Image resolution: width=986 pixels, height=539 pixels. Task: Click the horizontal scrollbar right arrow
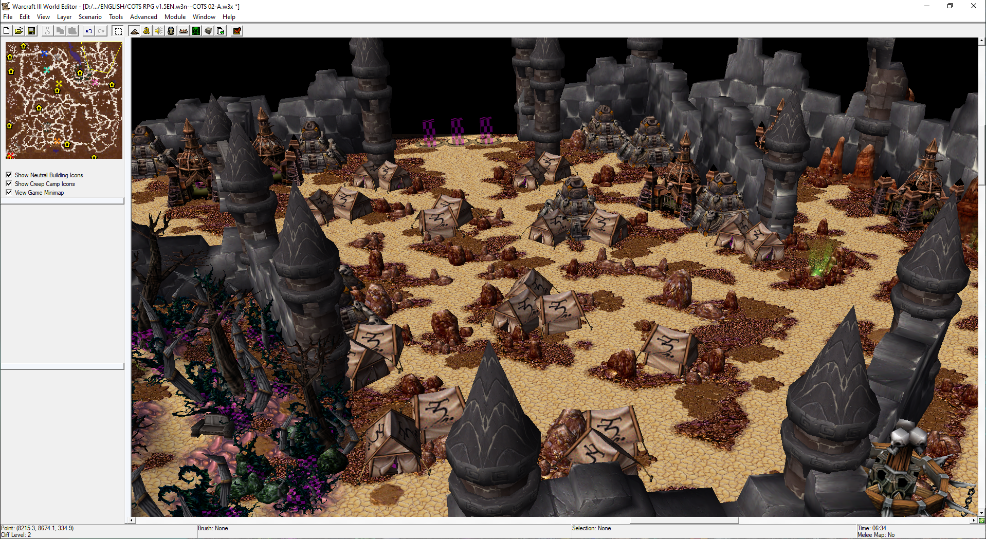[x=974, y=520]
